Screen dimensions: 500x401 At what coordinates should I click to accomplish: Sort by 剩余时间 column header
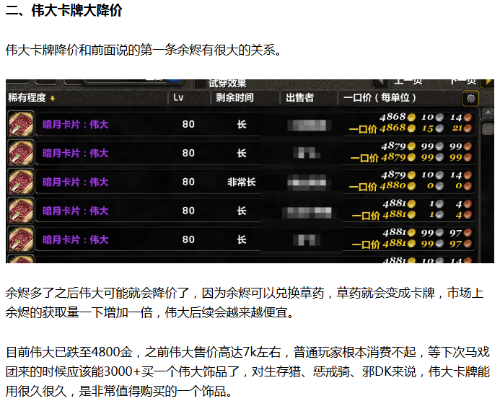(x=234, y=98)
